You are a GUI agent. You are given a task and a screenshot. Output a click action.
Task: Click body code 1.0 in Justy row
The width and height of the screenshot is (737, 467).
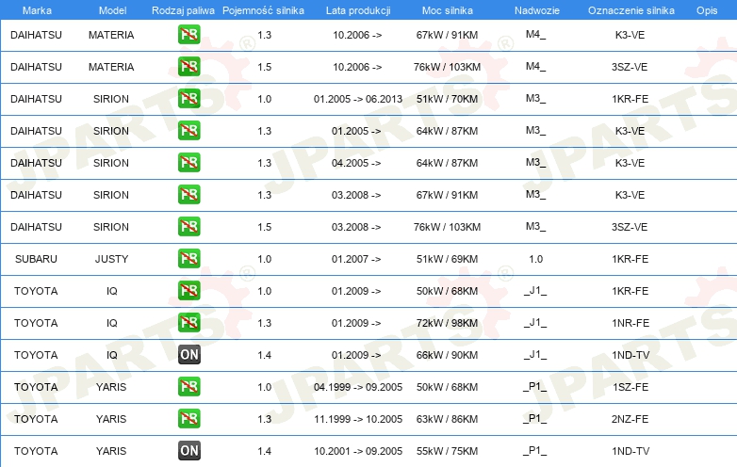tap(536, 259)
